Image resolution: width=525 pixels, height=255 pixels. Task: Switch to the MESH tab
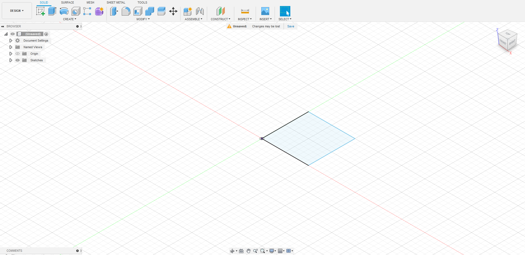pos(90,2)
